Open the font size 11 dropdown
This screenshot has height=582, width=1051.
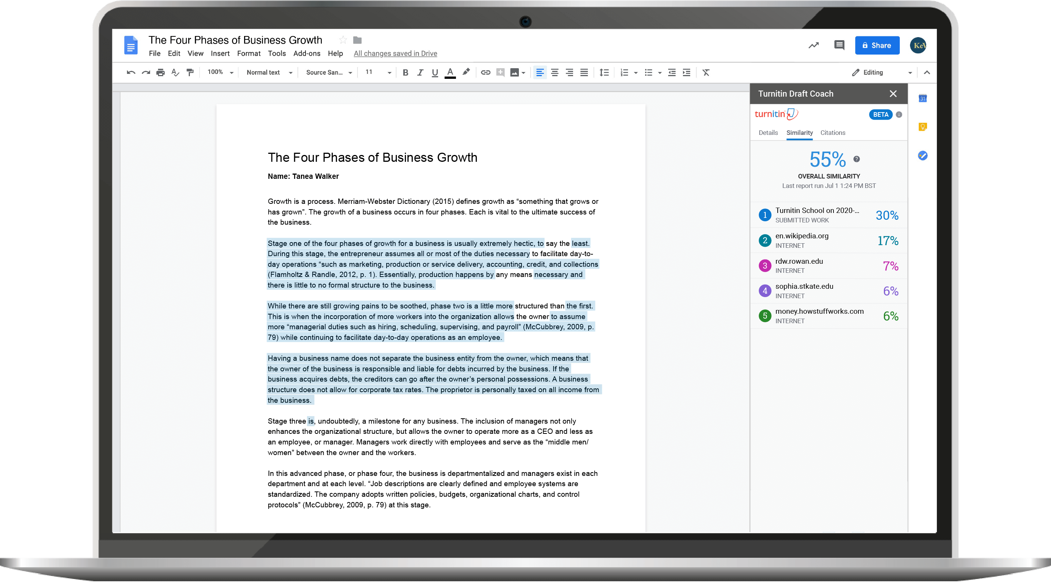[x=378, y=72]
